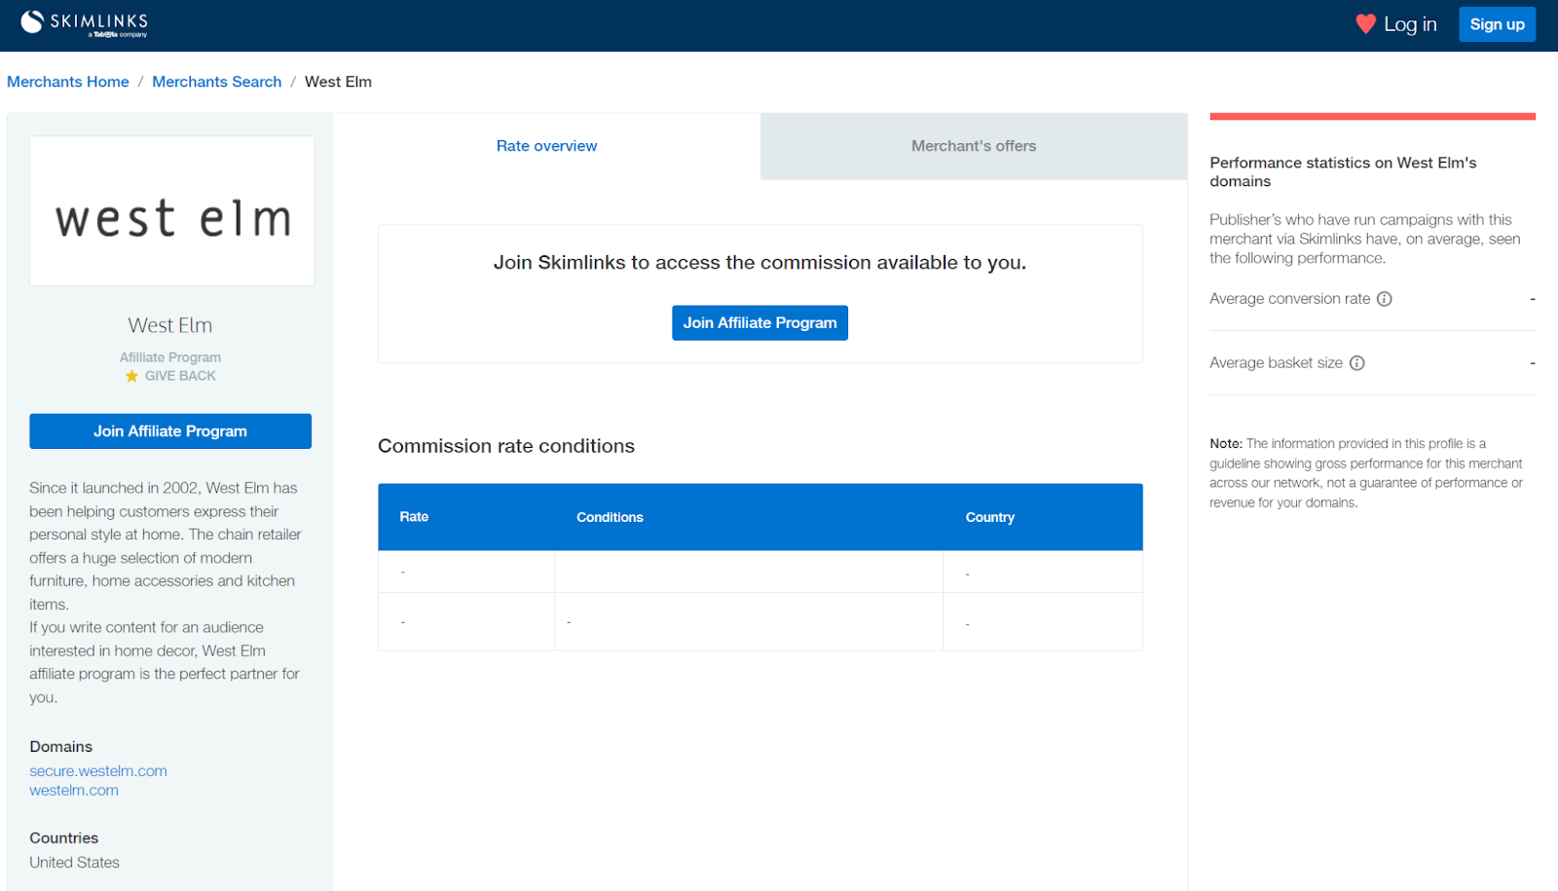Screen dimensions: 1558x891
Task: Click the Commission rate conditions heading
Action: point(506,446)
